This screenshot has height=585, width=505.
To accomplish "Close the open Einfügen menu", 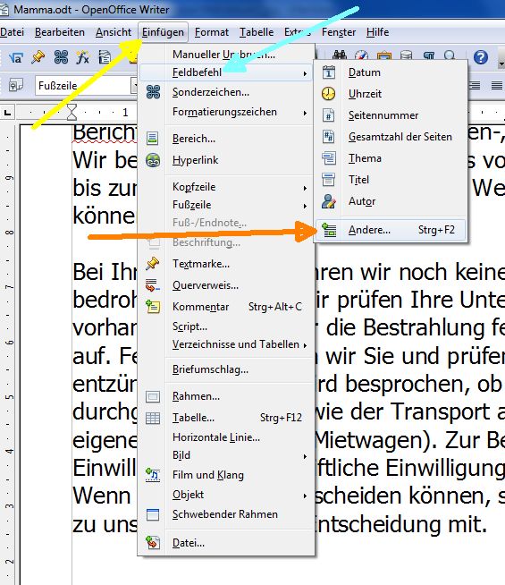I will point(163,32).
